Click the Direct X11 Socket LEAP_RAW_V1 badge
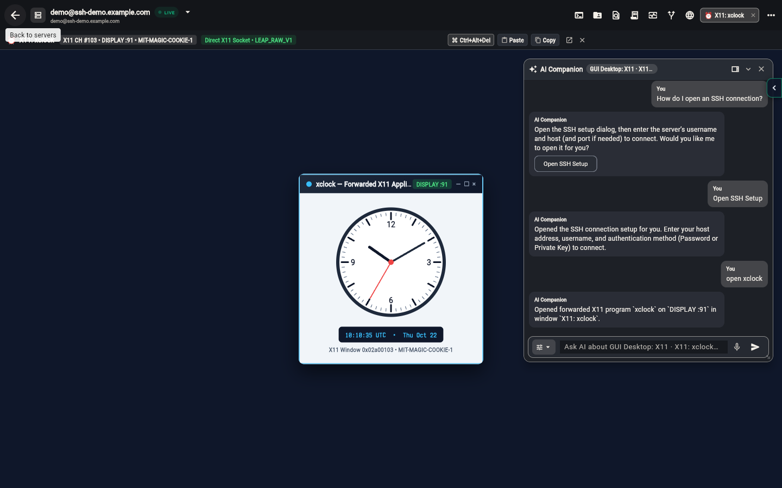782x488 pixels. (x=249, y=40)
